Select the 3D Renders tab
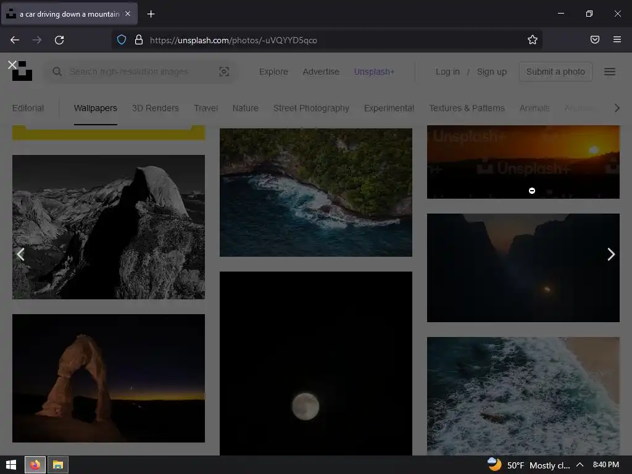 (155, 108)
